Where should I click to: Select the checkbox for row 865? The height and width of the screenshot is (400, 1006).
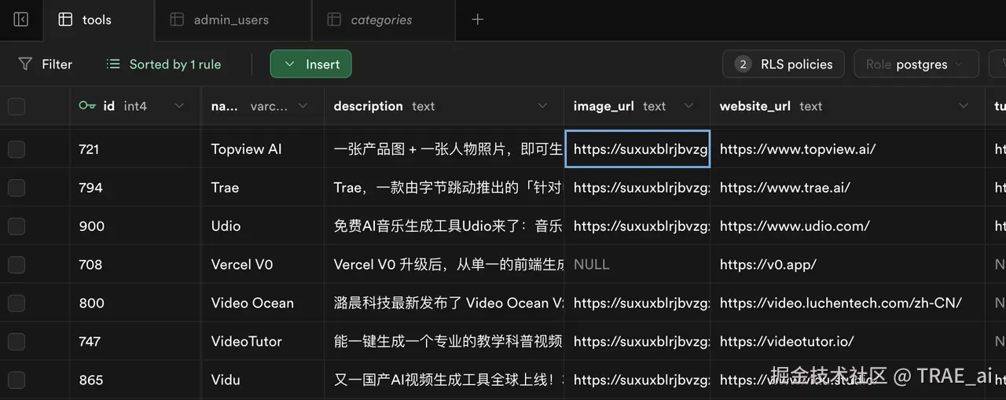point(17,380)
